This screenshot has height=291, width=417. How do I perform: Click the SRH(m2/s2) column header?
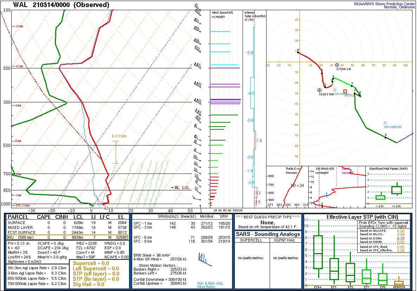pos(168,216)
